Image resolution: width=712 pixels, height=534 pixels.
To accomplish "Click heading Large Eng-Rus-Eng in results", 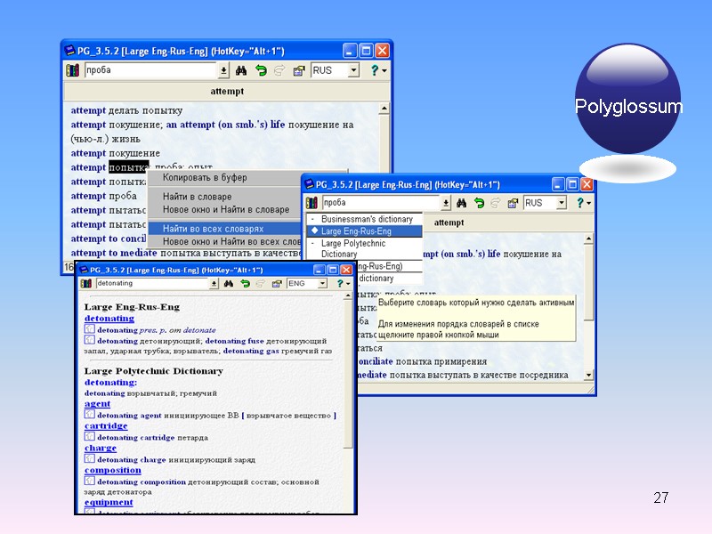I will (132, 307).
